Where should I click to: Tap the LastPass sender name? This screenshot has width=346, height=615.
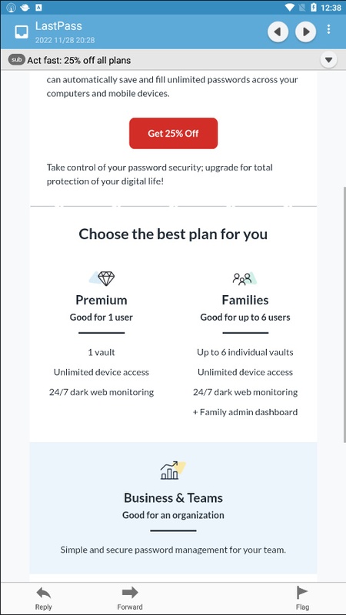59,26
